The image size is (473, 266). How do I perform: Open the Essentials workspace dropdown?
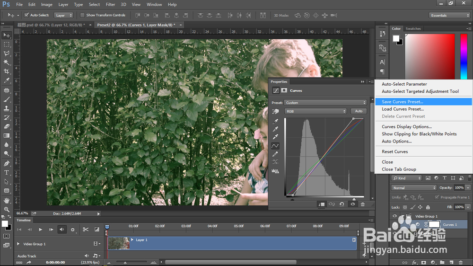[x=449, y=15]
